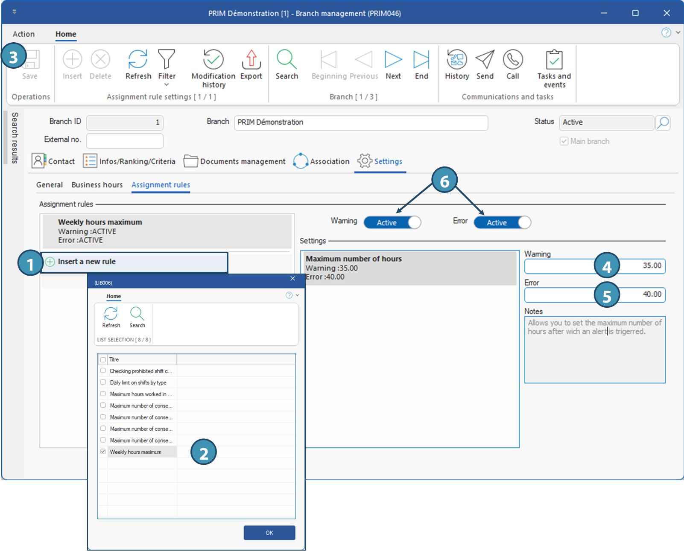Uncheck the Weekly hours maximum checkbox

103,452
